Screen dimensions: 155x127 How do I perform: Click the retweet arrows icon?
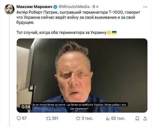48,118
